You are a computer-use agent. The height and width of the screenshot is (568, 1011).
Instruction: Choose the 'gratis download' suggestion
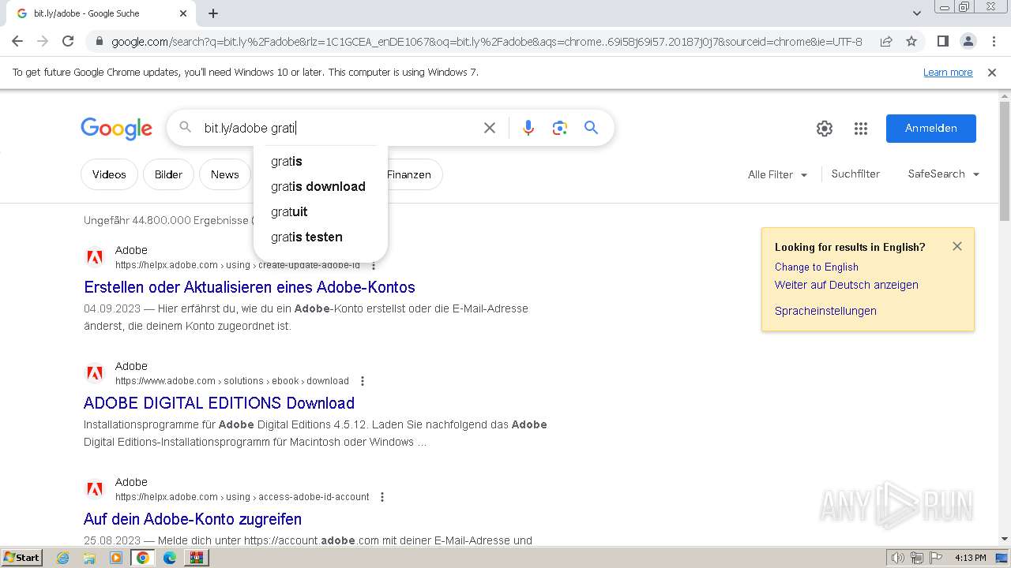coord(321,186)
